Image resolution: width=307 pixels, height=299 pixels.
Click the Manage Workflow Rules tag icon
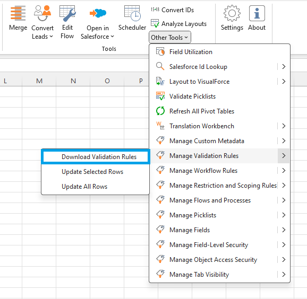[x=160, y=170]
